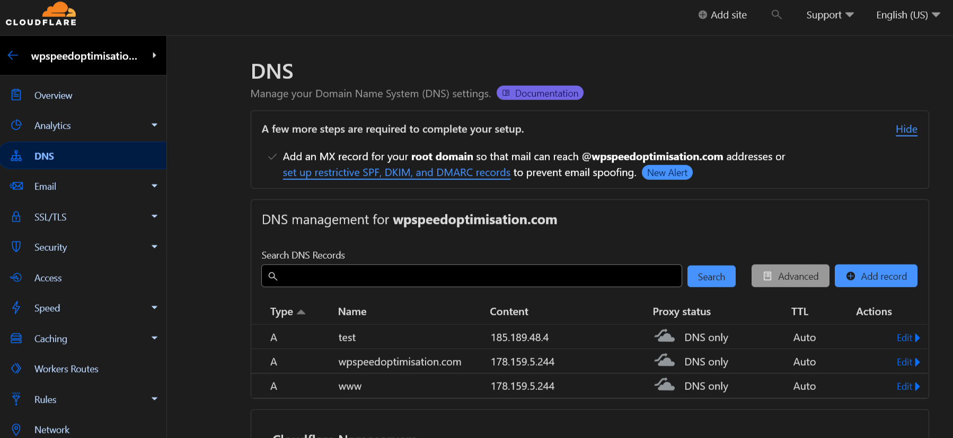Click the Add site button
953x438 pixels.
coord(722,15)
